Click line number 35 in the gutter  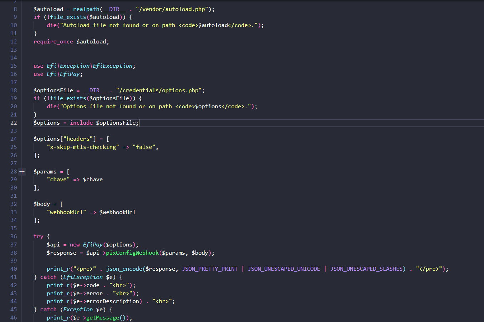point(14,228)
